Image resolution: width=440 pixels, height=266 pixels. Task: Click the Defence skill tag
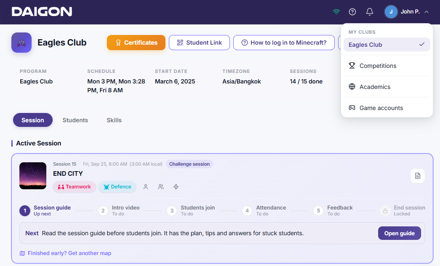(x=117, y=187)
